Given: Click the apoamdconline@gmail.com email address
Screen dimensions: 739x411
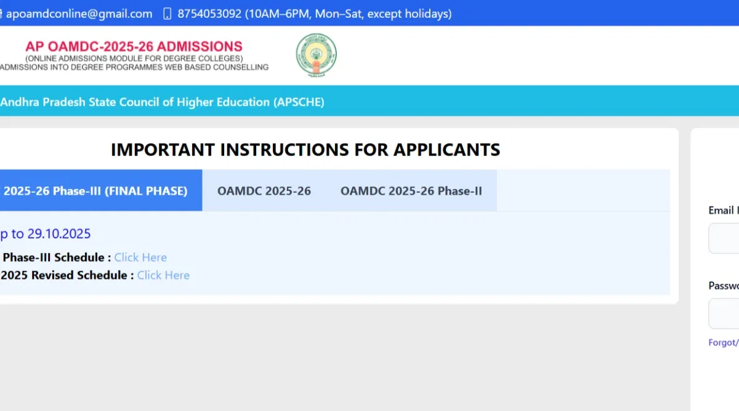Looking at the screenshot, I should click(x=79, y=14).
